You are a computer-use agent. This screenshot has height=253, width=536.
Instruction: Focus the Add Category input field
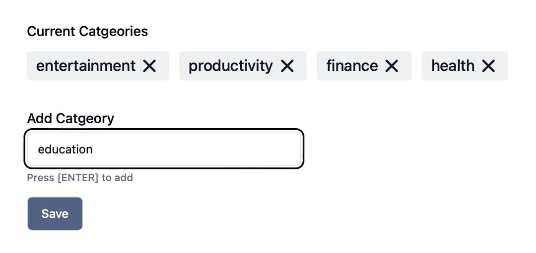tap(164, 149)
